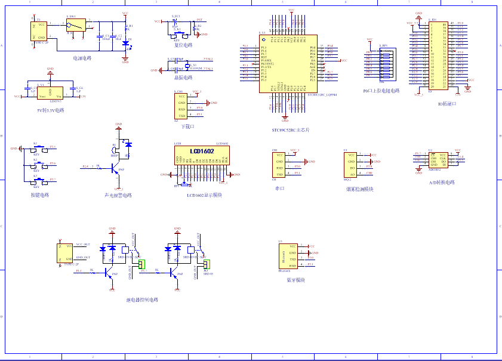The height and width of the screenshot is (361, 502).
Task: Click the '按键电路' label
Action: click(40, 195)
